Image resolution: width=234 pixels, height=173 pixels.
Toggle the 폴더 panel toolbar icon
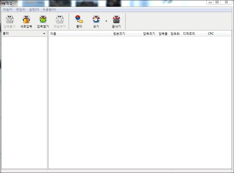click(x=79, y=22)
